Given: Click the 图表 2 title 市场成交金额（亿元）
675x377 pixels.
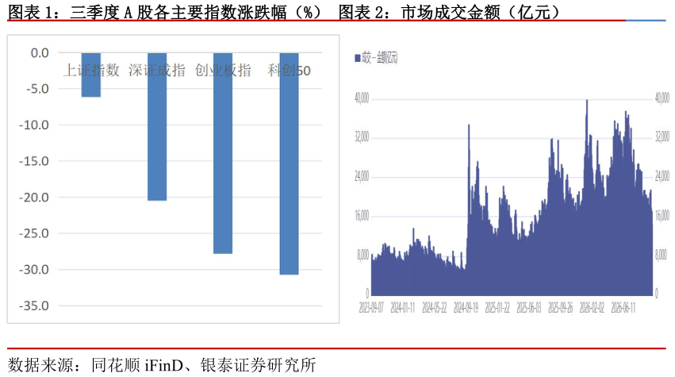Looking at the screenshot, I should (449, 12).
